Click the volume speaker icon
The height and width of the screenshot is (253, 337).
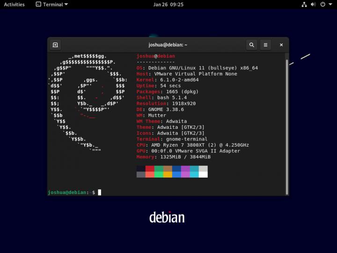[x=313, y=4]
